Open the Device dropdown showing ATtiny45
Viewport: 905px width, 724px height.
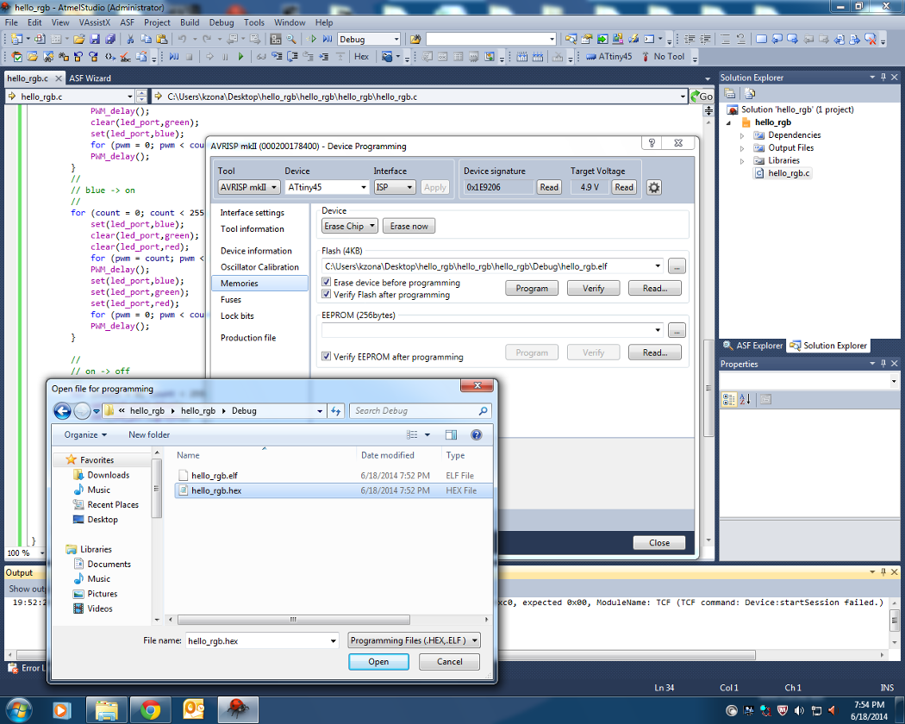coord(327,187)
